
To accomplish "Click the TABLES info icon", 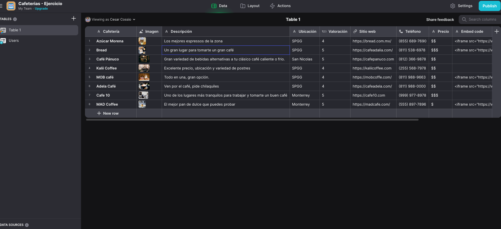I will 15,19.
